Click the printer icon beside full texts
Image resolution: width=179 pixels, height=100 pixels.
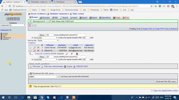[x=42, y=67]
